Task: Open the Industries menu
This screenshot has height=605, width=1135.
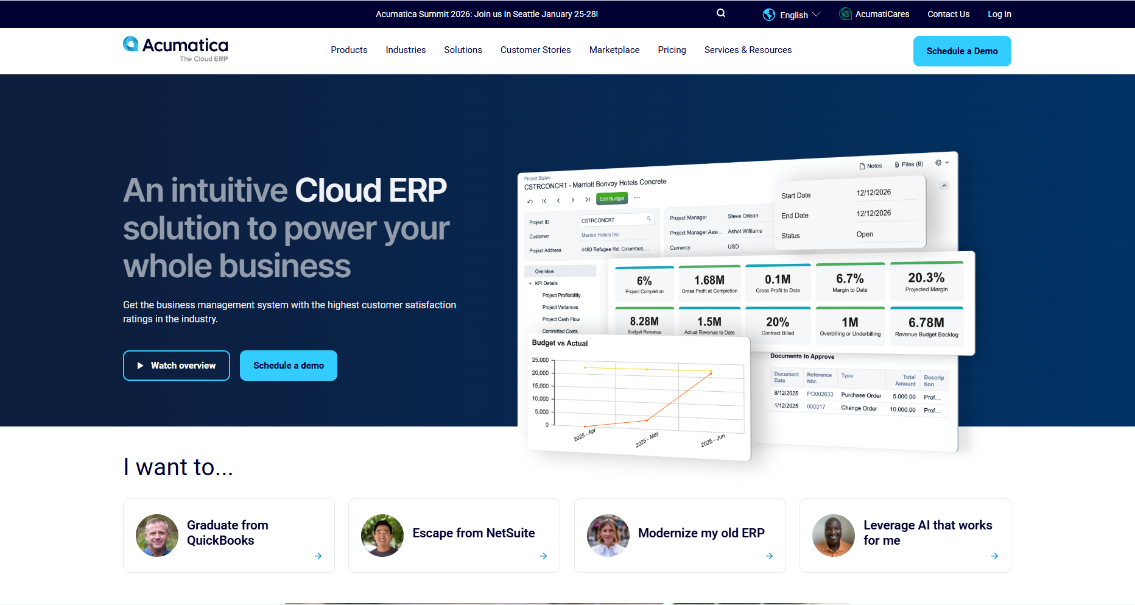Action: click(406, 50)
